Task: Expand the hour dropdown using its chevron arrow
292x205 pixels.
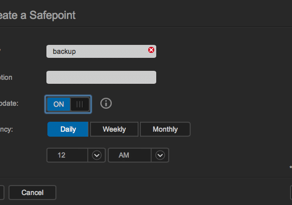Action: click(x=97, y=155)
